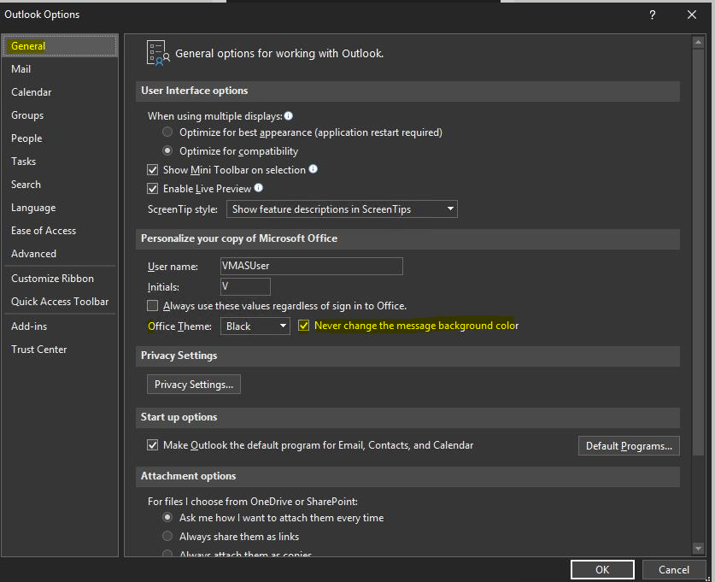This screenshot has height=582, width=715.
Task: Click the Live Preview info icon
Action: point(259,188)
